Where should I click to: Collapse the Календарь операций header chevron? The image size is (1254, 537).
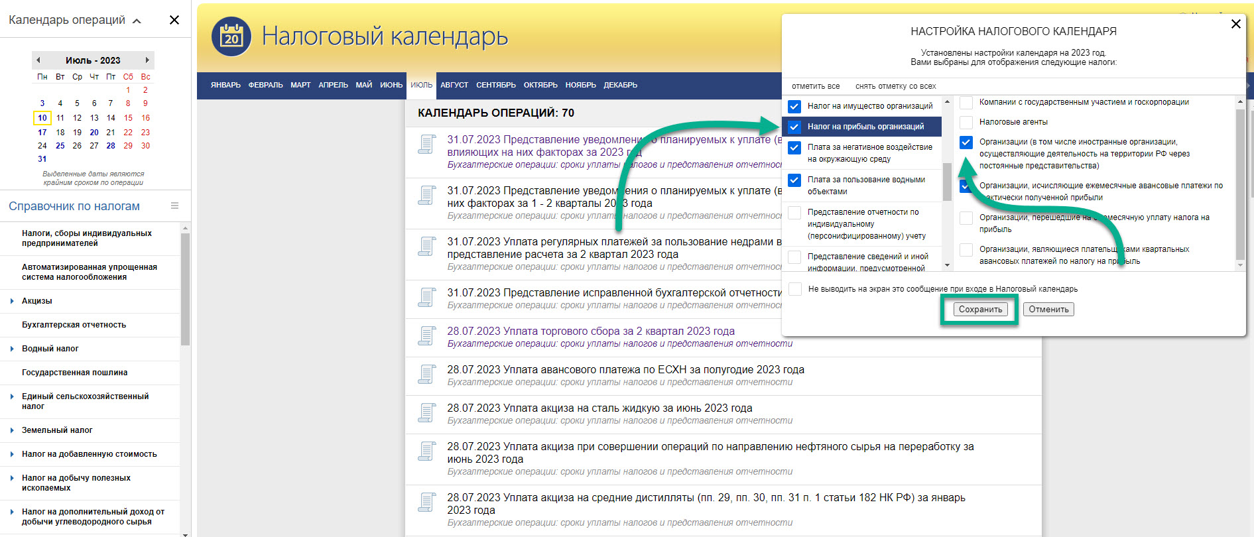point(137,21)
